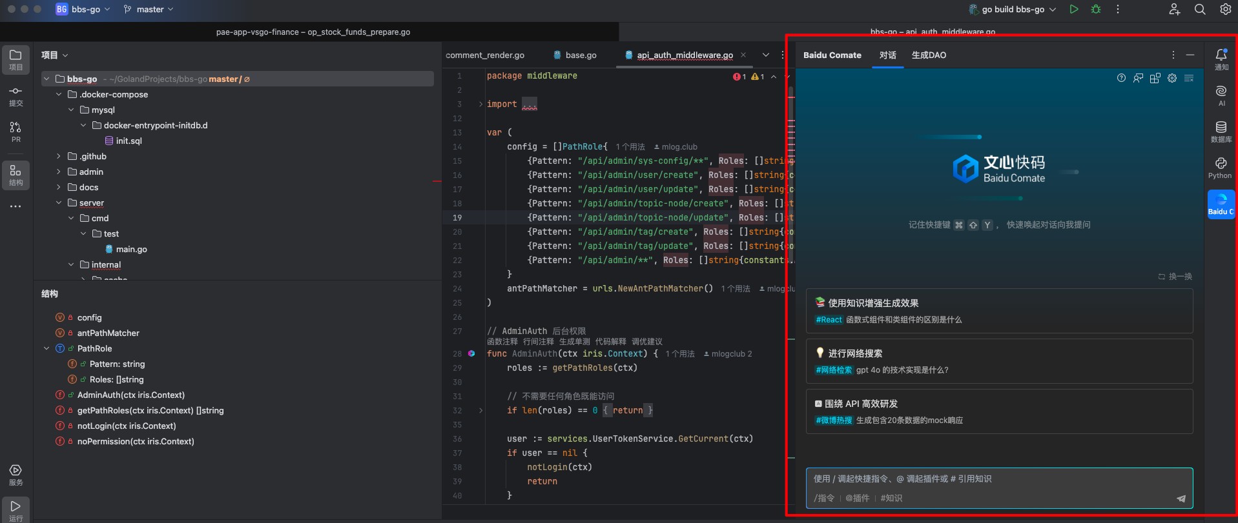The height and width of the screenshot is (523, 1238).
Task: Expand the admin folder
Action: click(x=59, y=172)
